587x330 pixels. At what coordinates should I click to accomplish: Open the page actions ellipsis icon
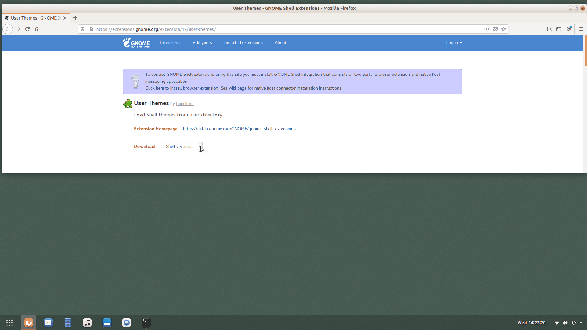pos(487,29)
